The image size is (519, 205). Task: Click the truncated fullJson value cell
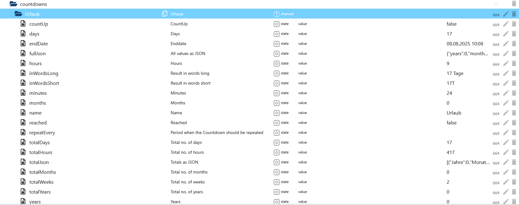[x=467, y=53]
